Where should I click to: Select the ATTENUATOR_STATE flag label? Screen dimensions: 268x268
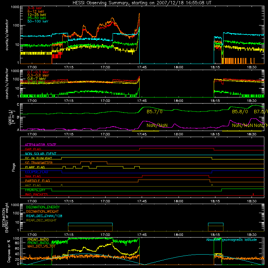pos(41,145)
